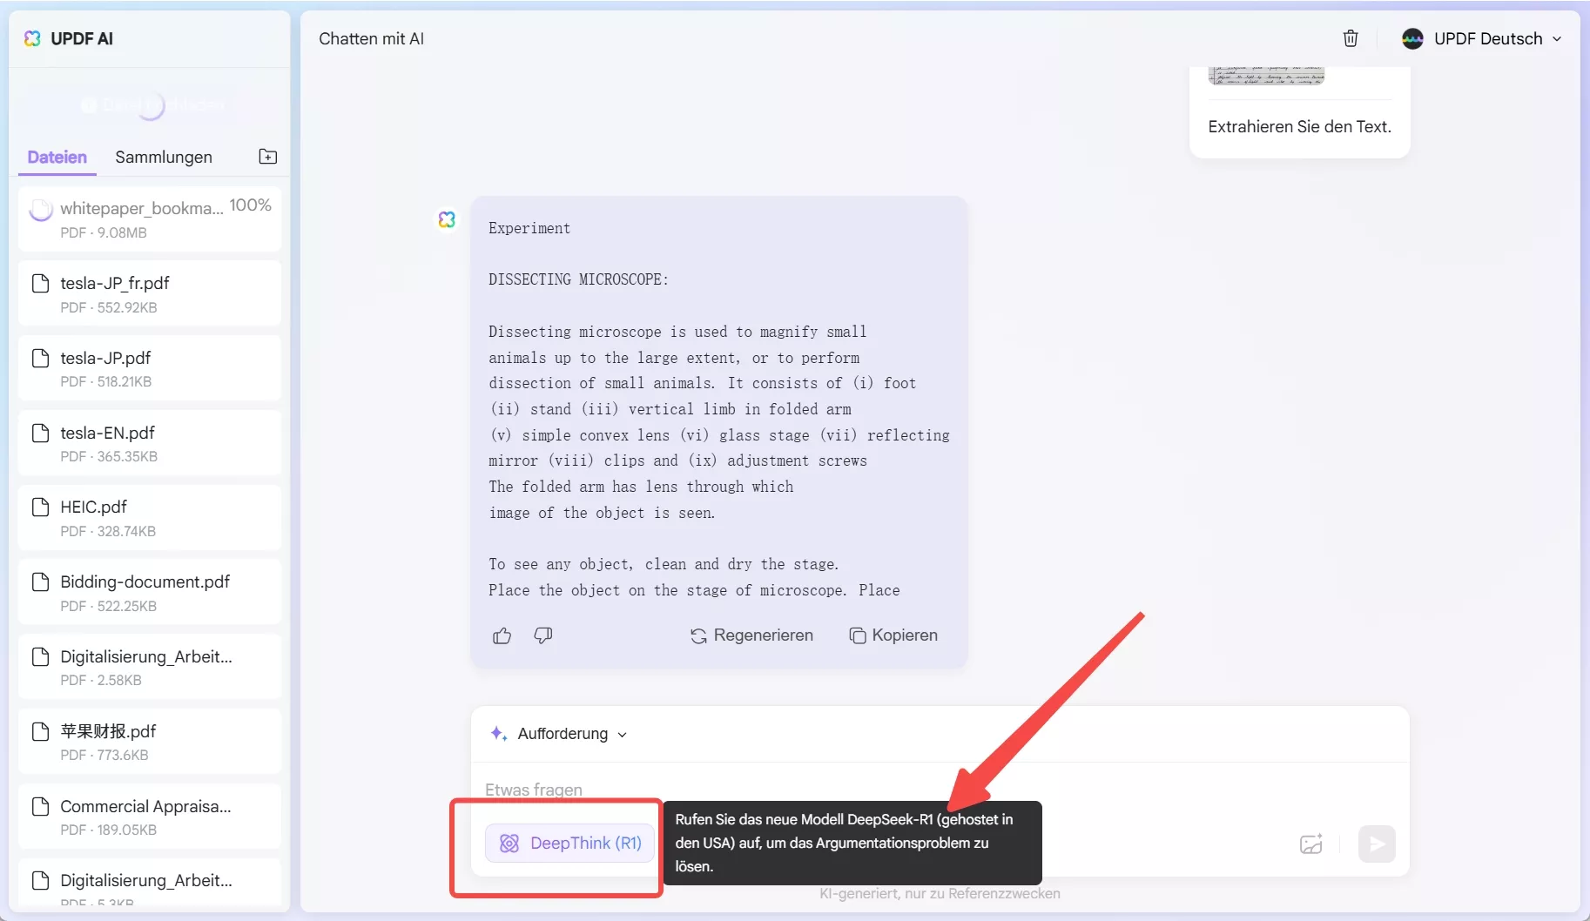Image resolution: width=1590 pixels, height=921 pixels.
Task: Select file name tesla-EN.pdf
Action: pyautogui.click(x=108, y=433)
